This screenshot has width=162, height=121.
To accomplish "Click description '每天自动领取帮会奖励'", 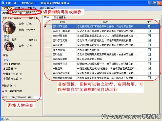I will pyautogui.click(x=89, y=59).
